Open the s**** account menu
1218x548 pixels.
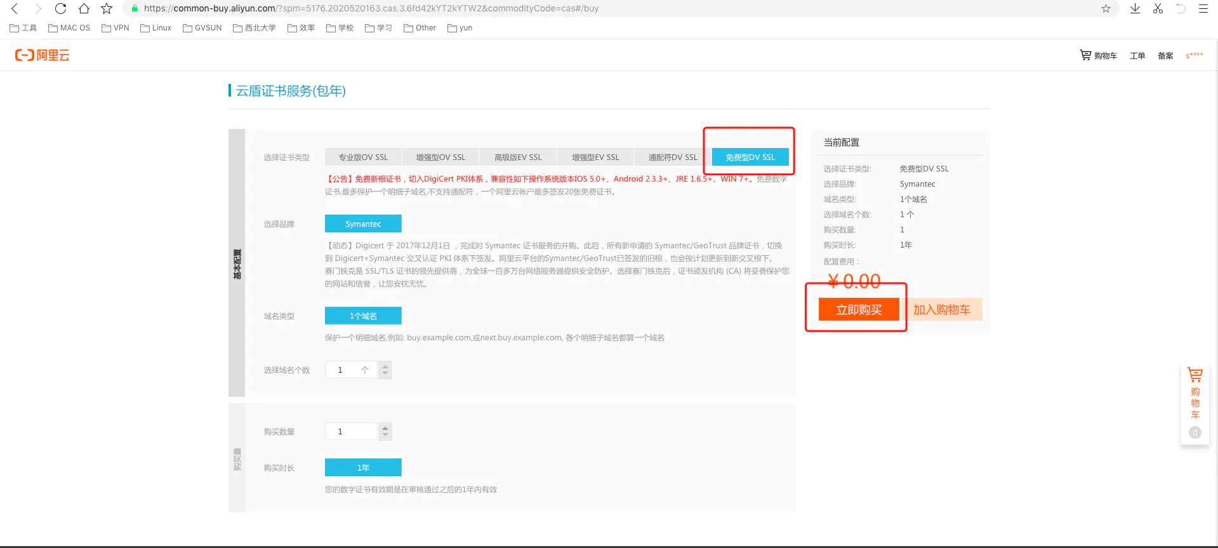point(1195,55)
